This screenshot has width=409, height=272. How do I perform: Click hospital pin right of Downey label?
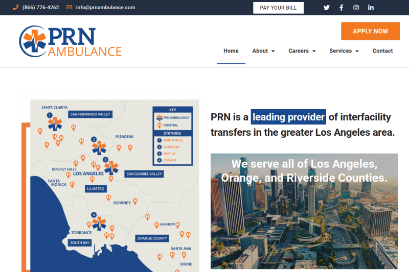click(x=135, y=202)
